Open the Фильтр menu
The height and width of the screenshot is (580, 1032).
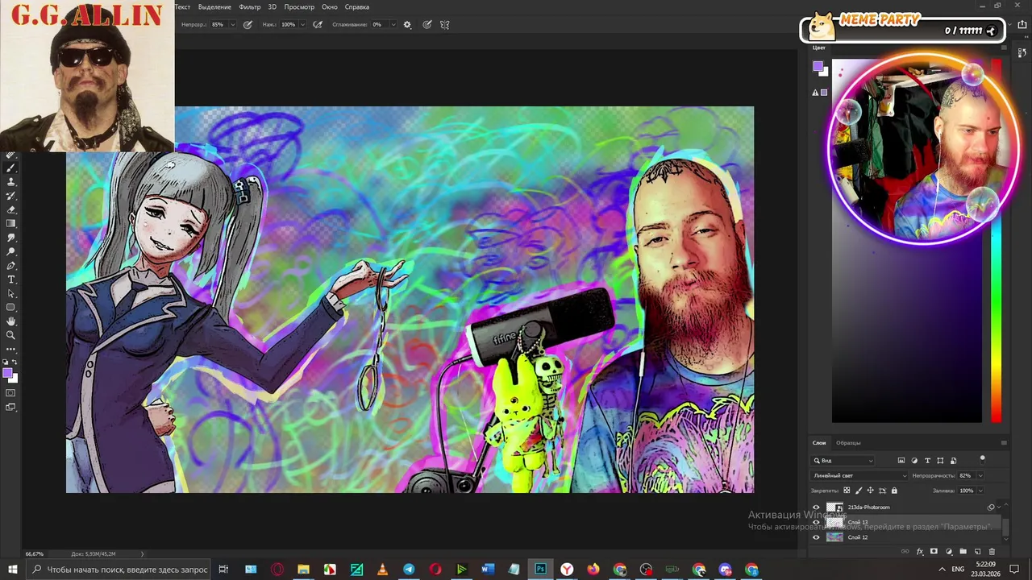250,6
